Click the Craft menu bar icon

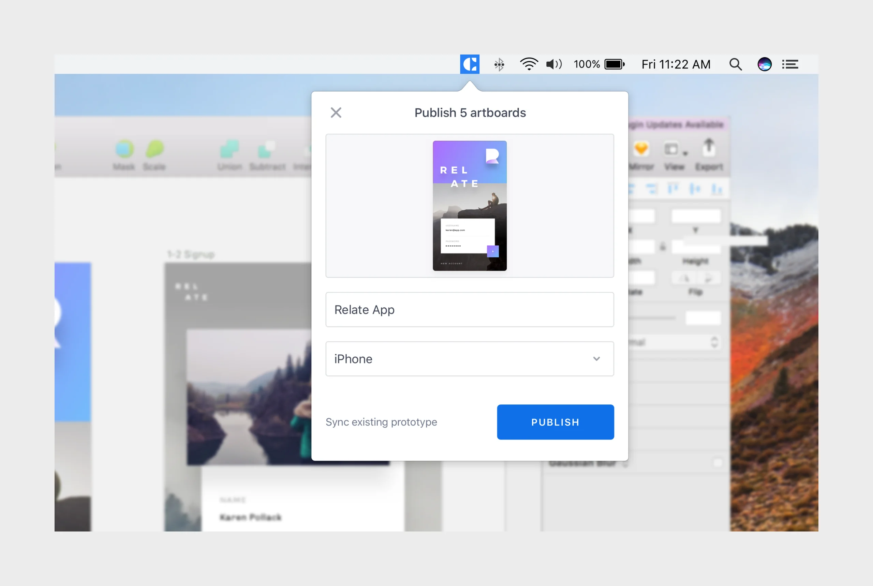coord(470,64)
